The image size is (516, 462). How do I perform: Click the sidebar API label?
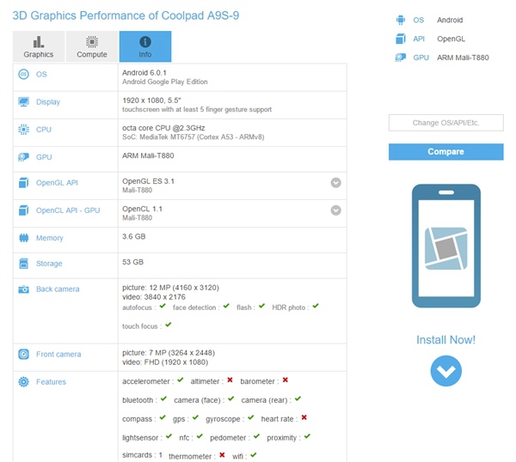click(x=419, y=39)
